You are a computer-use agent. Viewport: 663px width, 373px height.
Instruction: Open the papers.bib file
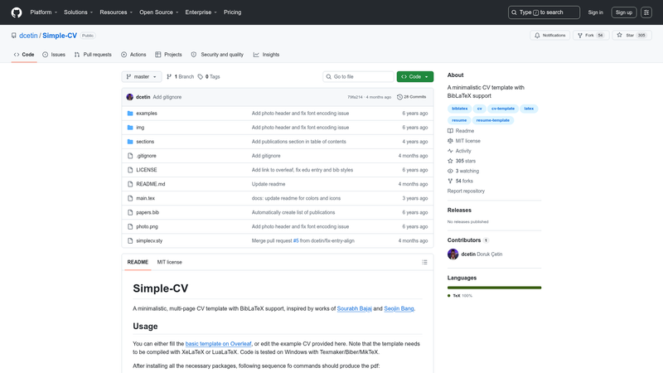pos(148,212)
